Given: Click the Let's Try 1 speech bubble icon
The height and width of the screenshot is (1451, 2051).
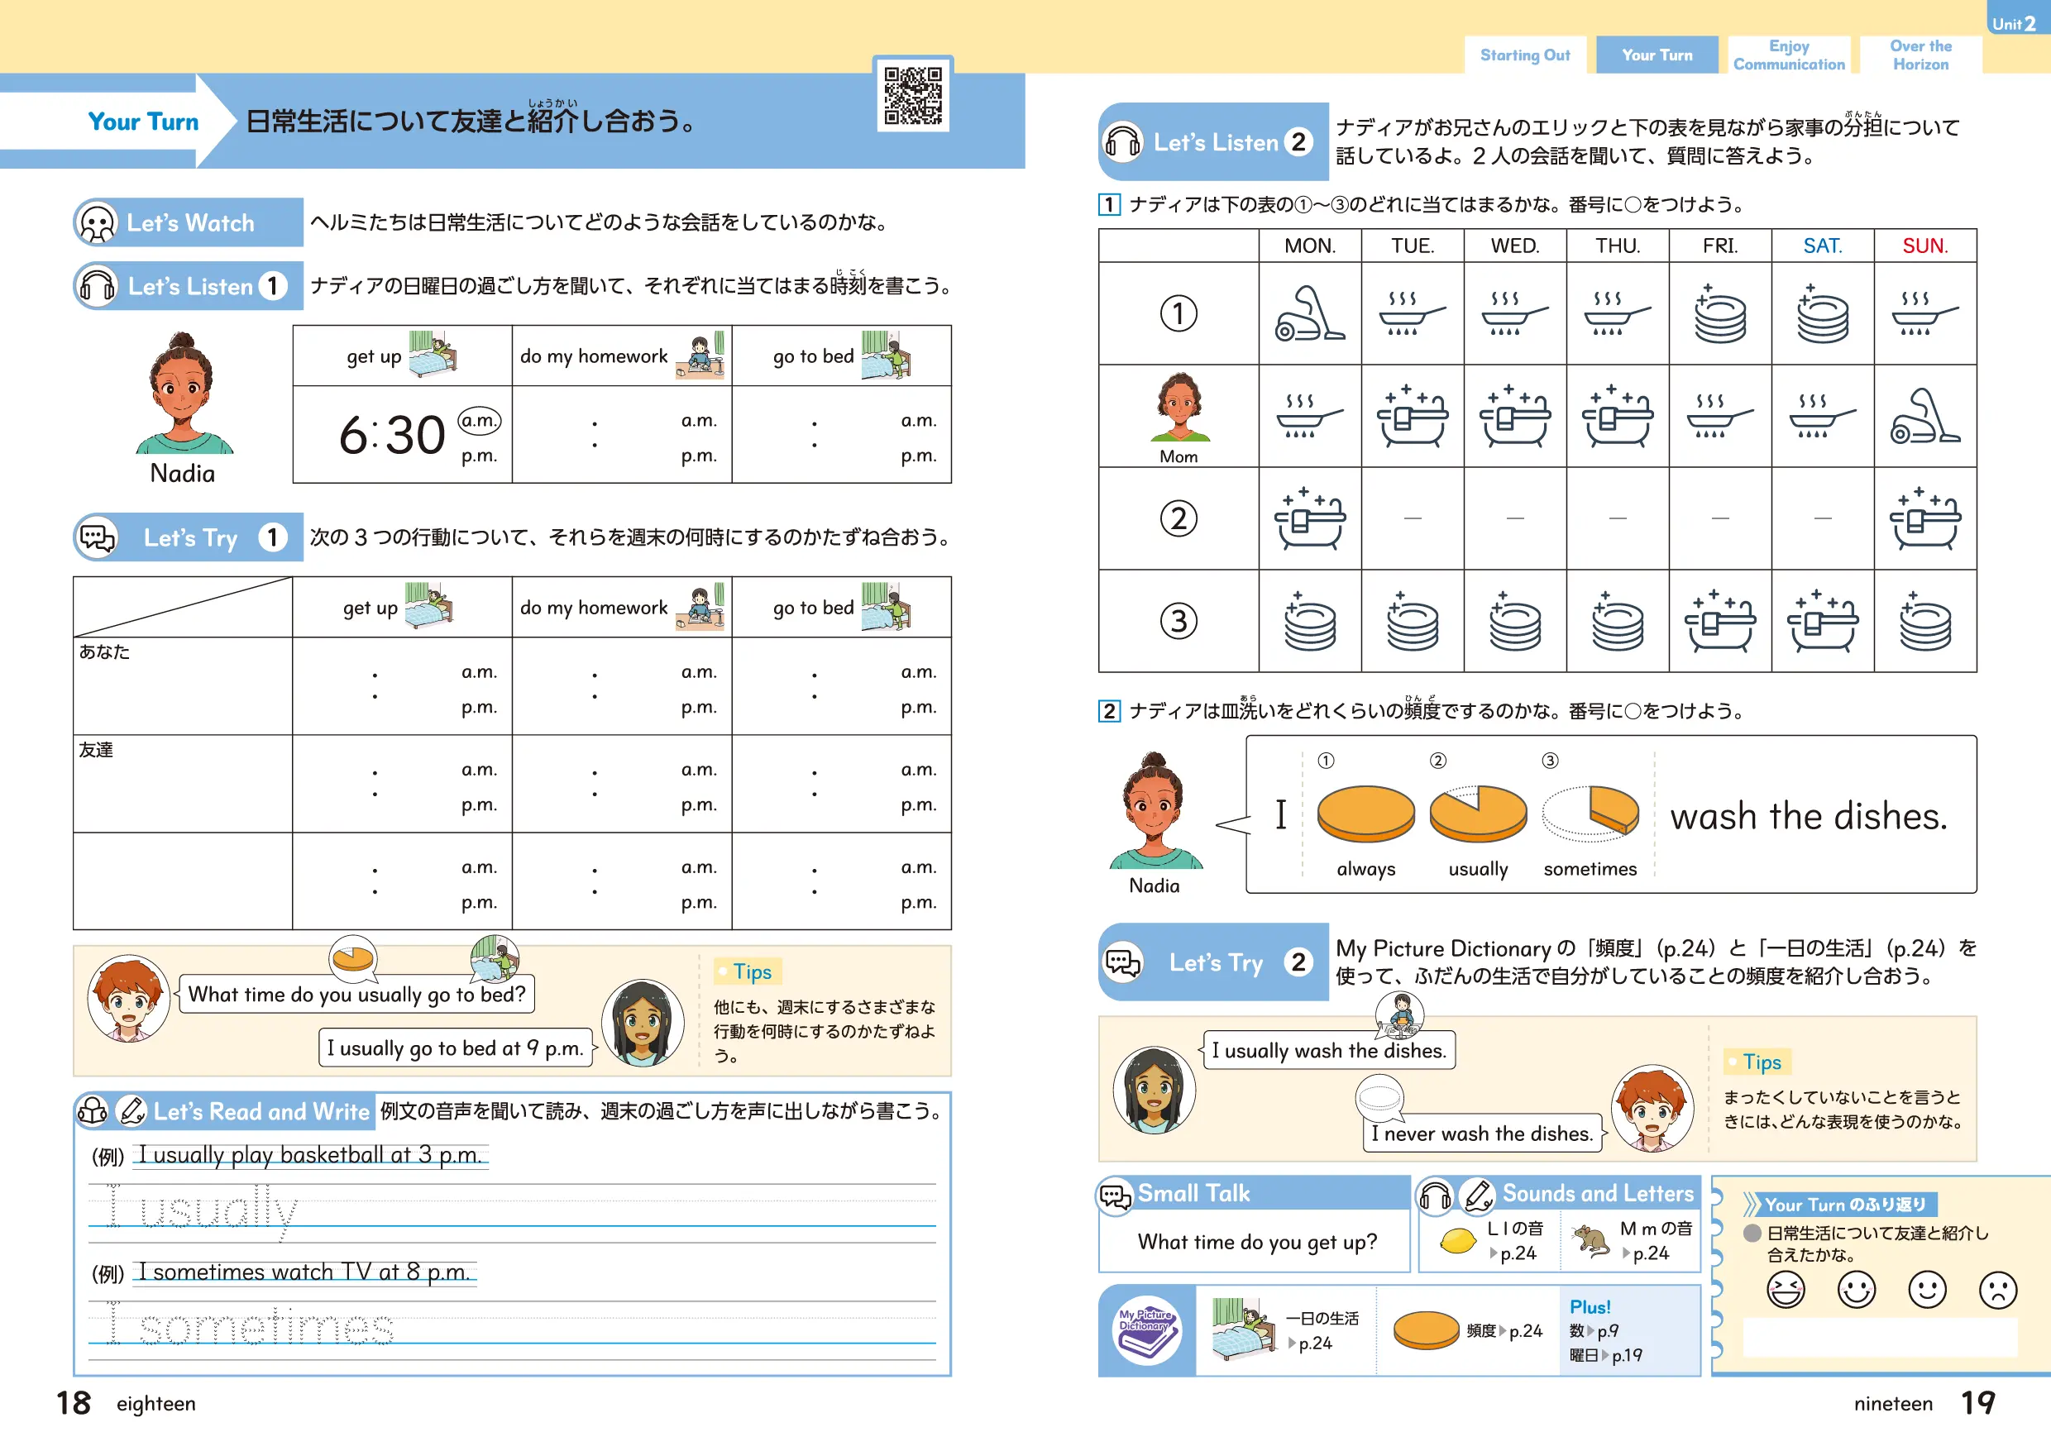Looking at the screenshot, I should 98,538.
